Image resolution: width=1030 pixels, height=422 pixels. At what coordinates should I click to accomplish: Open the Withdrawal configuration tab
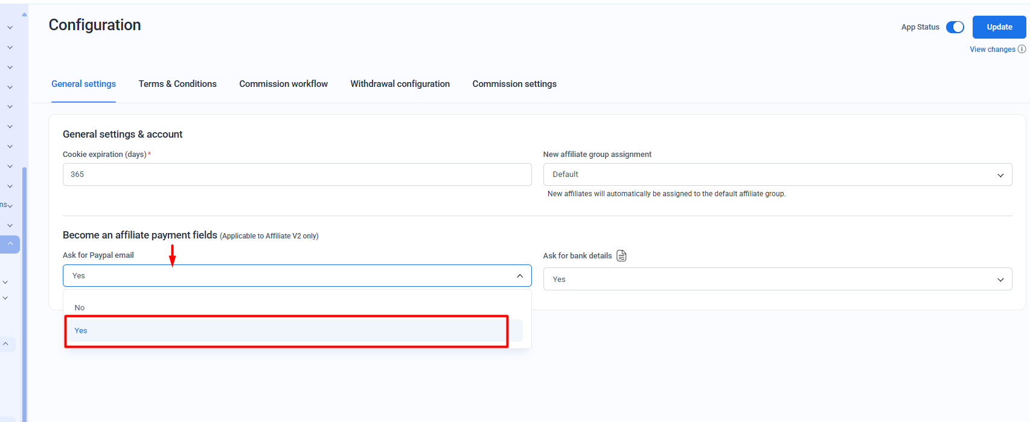coord(400,84)
